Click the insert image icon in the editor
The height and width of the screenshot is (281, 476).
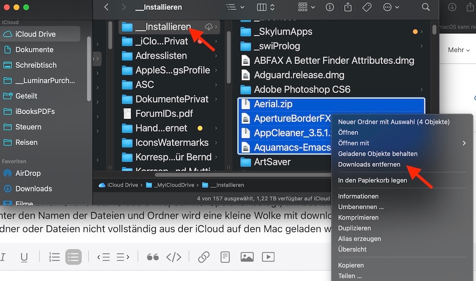tap(247, 257)
